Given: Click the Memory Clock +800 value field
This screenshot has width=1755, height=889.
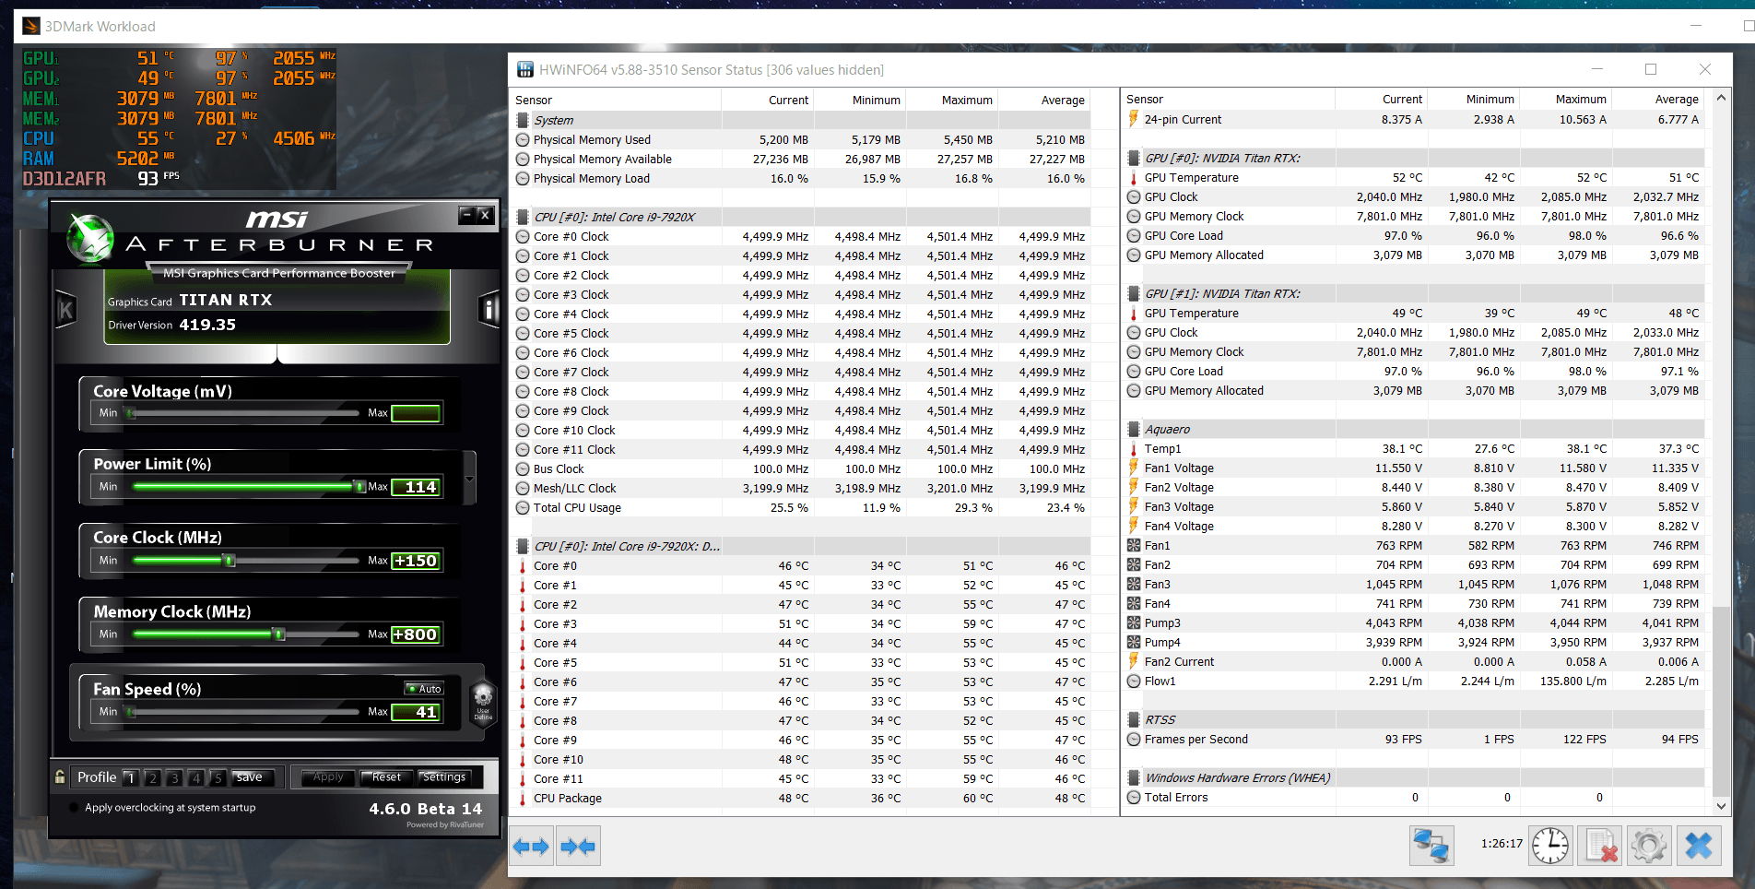Looking at the screenshot, I should point(417,634).
